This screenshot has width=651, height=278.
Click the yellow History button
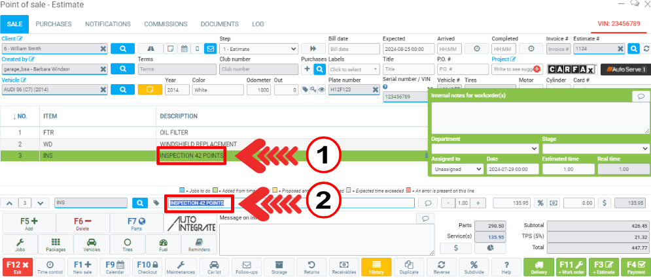coord(376,267)
